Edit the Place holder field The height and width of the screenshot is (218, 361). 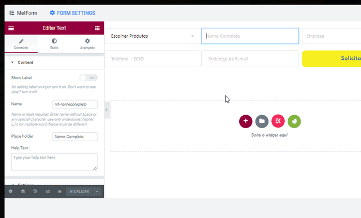(x=75, y=137)
